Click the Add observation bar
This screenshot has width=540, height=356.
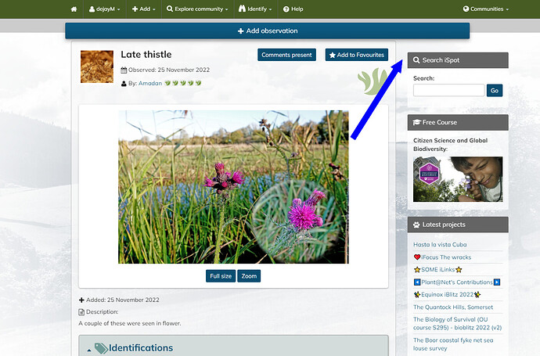[x=267, y=31]
